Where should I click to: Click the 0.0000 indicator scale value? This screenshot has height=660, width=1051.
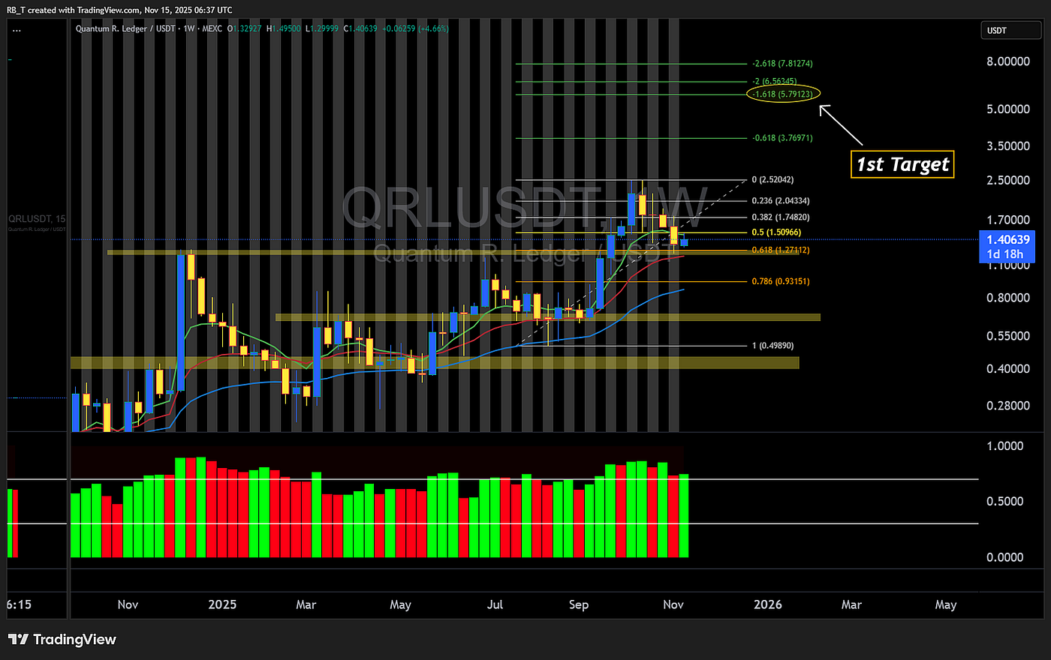pyautogui.click(x=1004, y=557)
